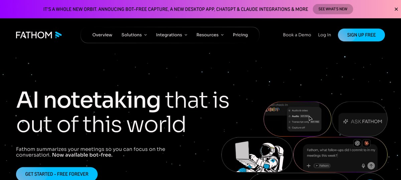Image resolution: width=401 pixels, height=180 pixels.
Task: Click the ASK FATHOM card
Action: pos(360,119)
